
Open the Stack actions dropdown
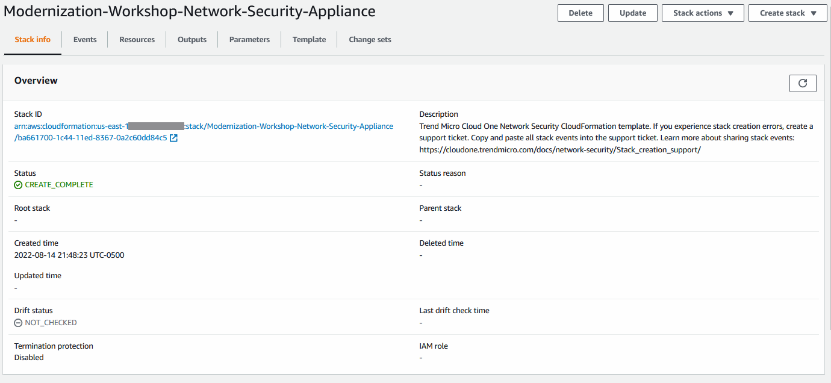click(703, 13)
